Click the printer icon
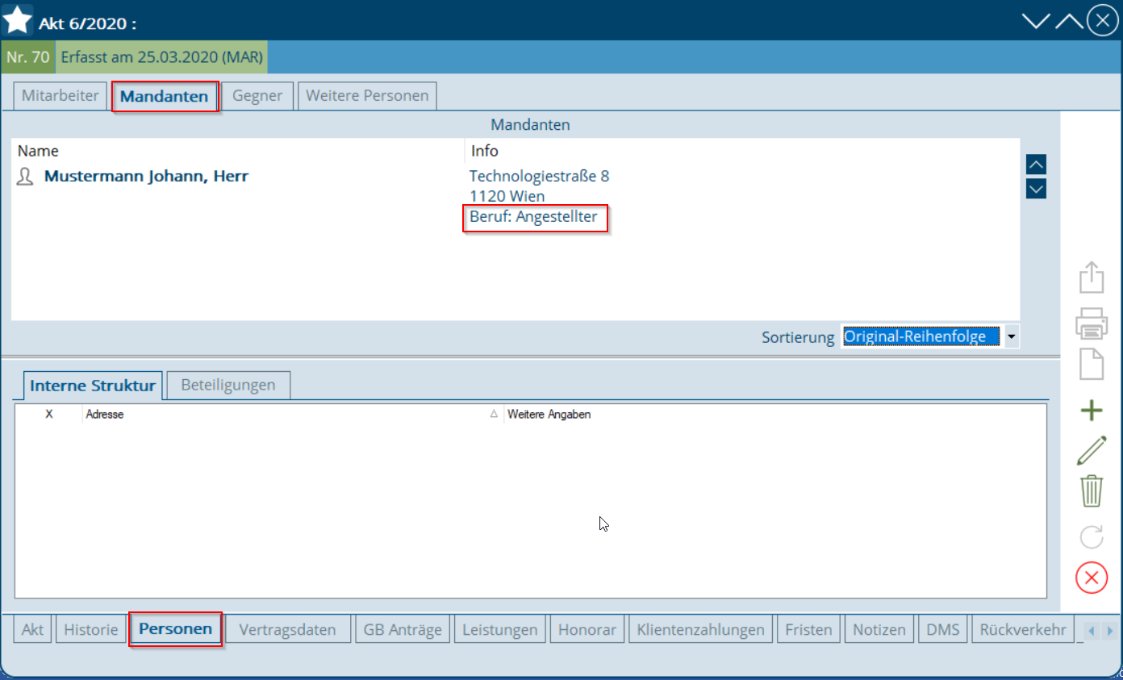1123x680 pixels. [1091, 323]
